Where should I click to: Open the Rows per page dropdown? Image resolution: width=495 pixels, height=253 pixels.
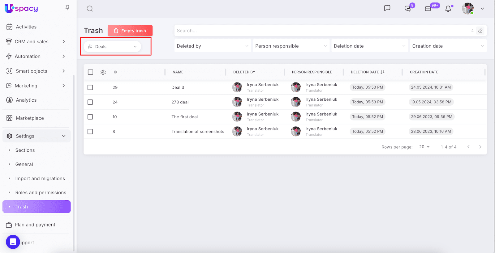point(424,147)
